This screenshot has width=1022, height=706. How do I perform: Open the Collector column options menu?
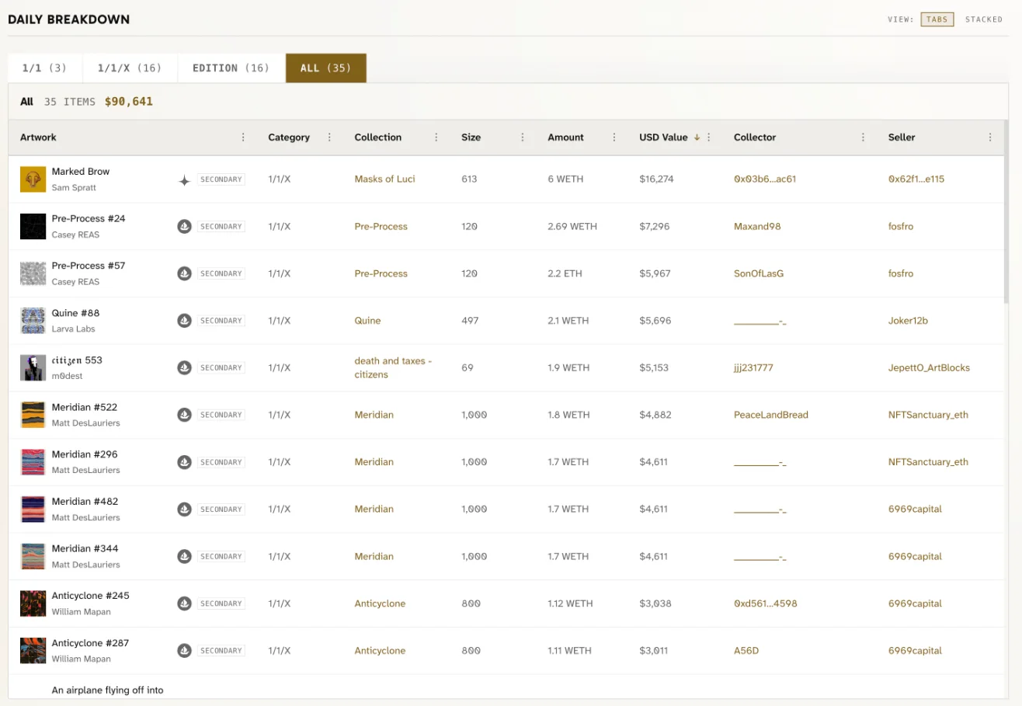864,137
